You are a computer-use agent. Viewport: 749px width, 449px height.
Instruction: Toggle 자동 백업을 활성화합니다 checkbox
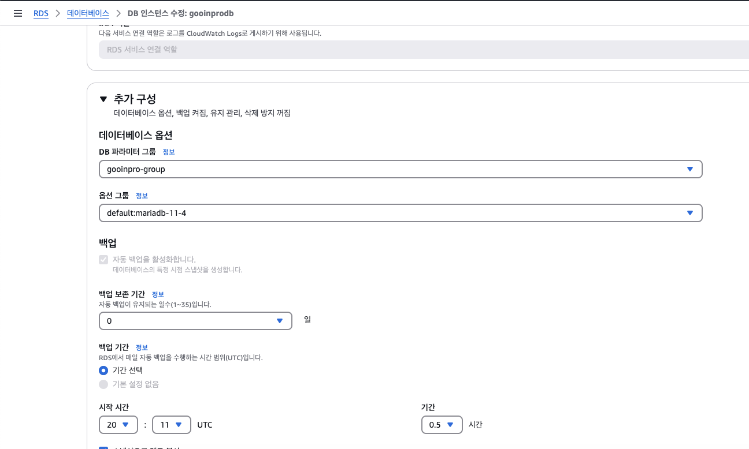(103, 260)
